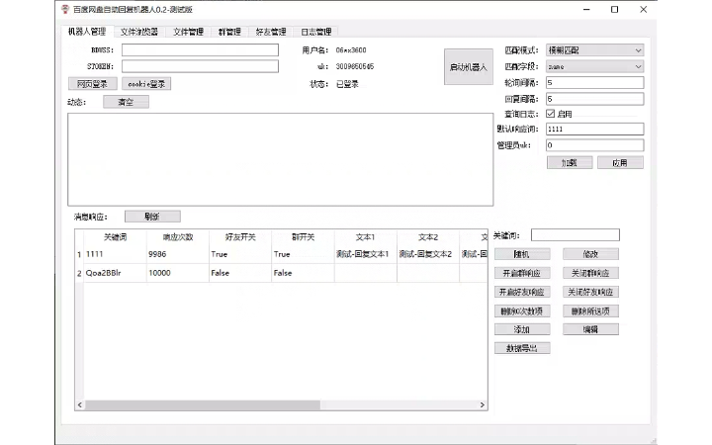Image resolution: width=712 pixels, height=445 pixels.
Task: Click the app icon in the title bar
Action: tap(65, 9)
